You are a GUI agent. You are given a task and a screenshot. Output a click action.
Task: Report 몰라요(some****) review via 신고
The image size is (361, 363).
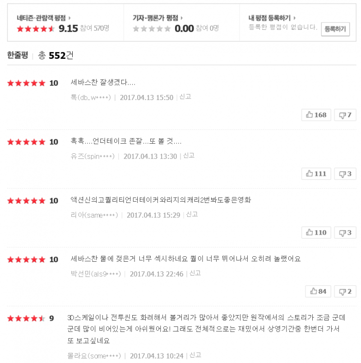tap(195, 355)
